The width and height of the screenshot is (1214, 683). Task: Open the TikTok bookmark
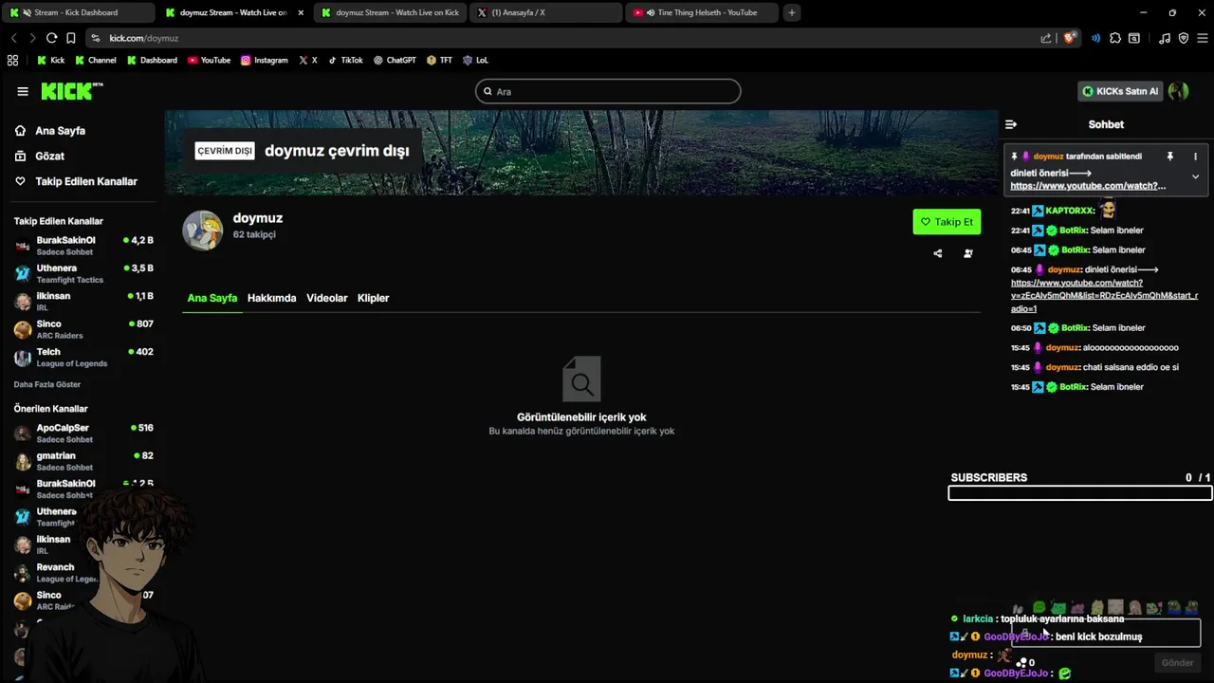tap(345, 60)
